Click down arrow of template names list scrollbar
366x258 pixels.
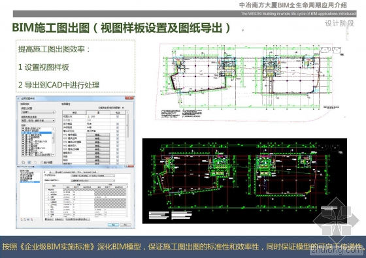pyautogui.click(x=53, y=154)
